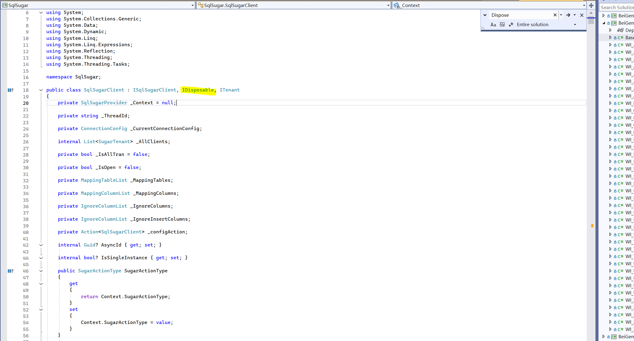634x341 pixels.
Task: Collapse the SqlSugarClient class outline
Action: [41, 90]
